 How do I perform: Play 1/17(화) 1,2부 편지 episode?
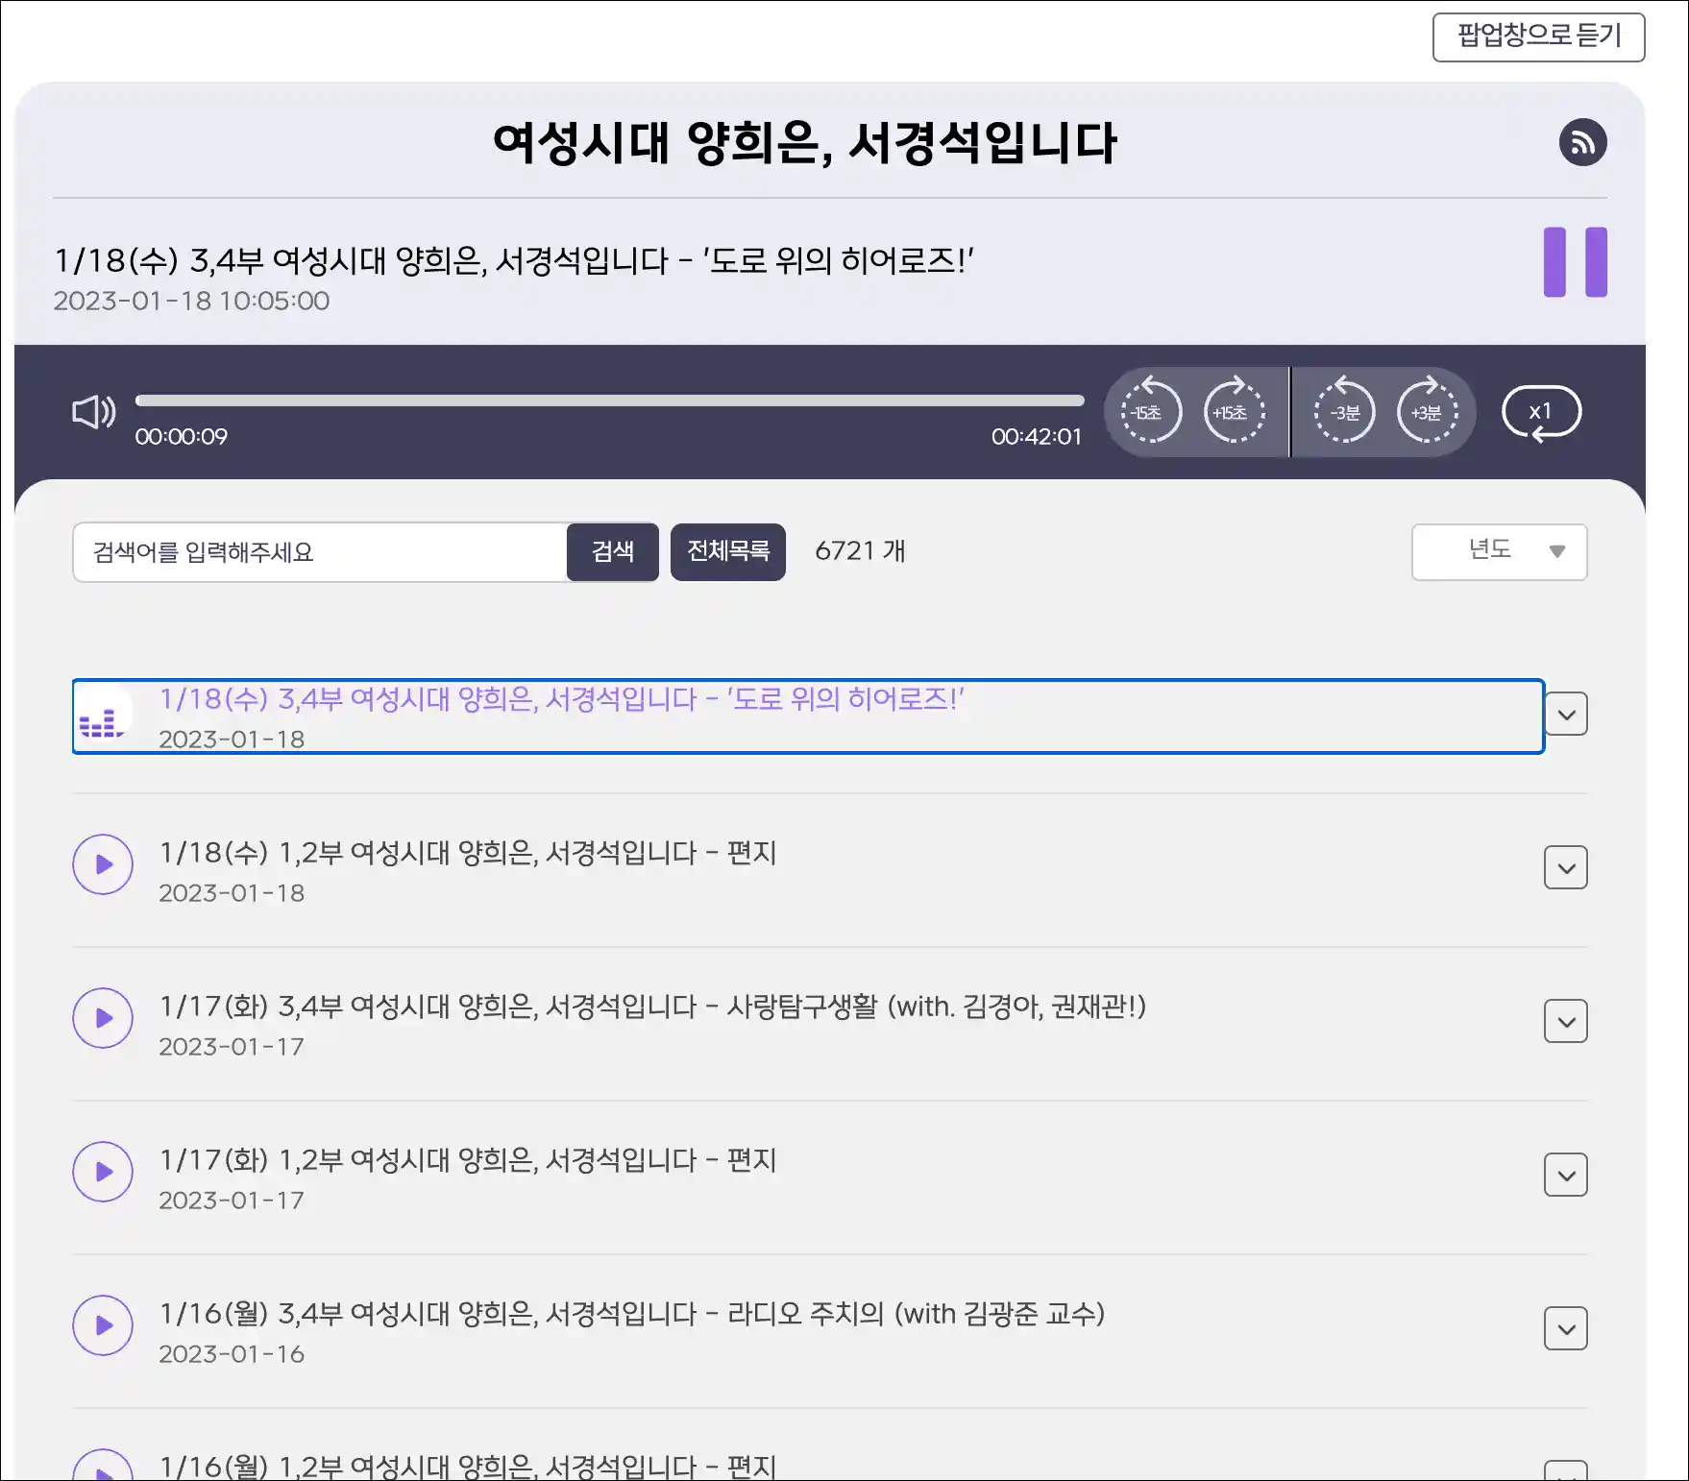coord(103,1172)
